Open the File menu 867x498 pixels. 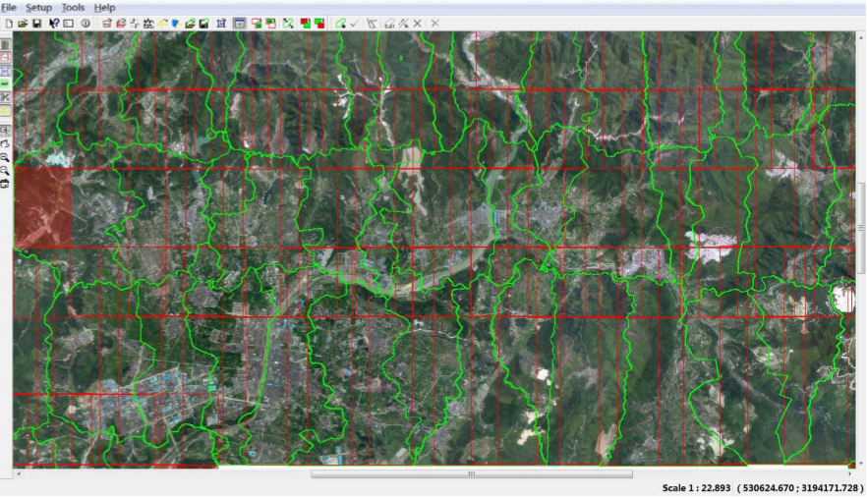click(x=9, y=7)
